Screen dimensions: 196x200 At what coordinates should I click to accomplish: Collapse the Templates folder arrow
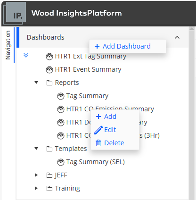(x=36, y=149)
